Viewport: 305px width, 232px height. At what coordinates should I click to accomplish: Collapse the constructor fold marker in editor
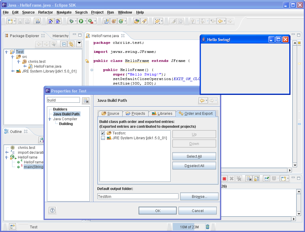click(x=92, y=70)
